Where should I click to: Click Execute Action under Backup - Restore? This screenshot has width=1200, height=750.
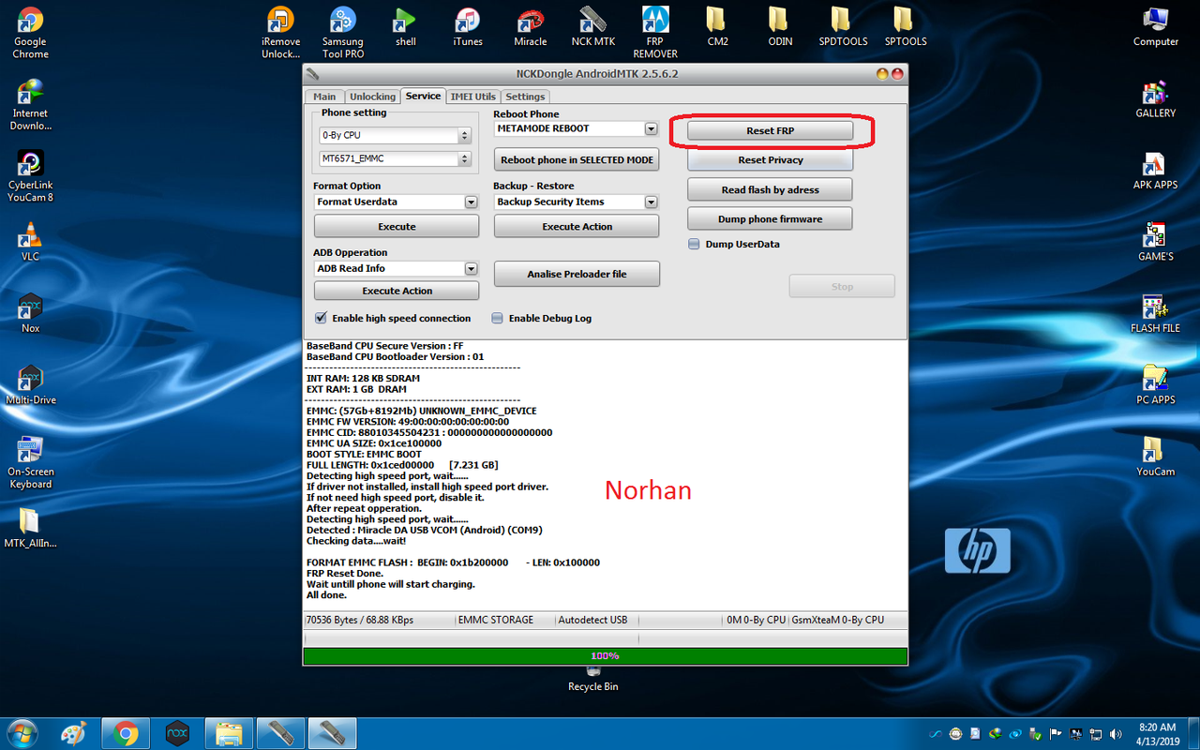pos(577,226)
